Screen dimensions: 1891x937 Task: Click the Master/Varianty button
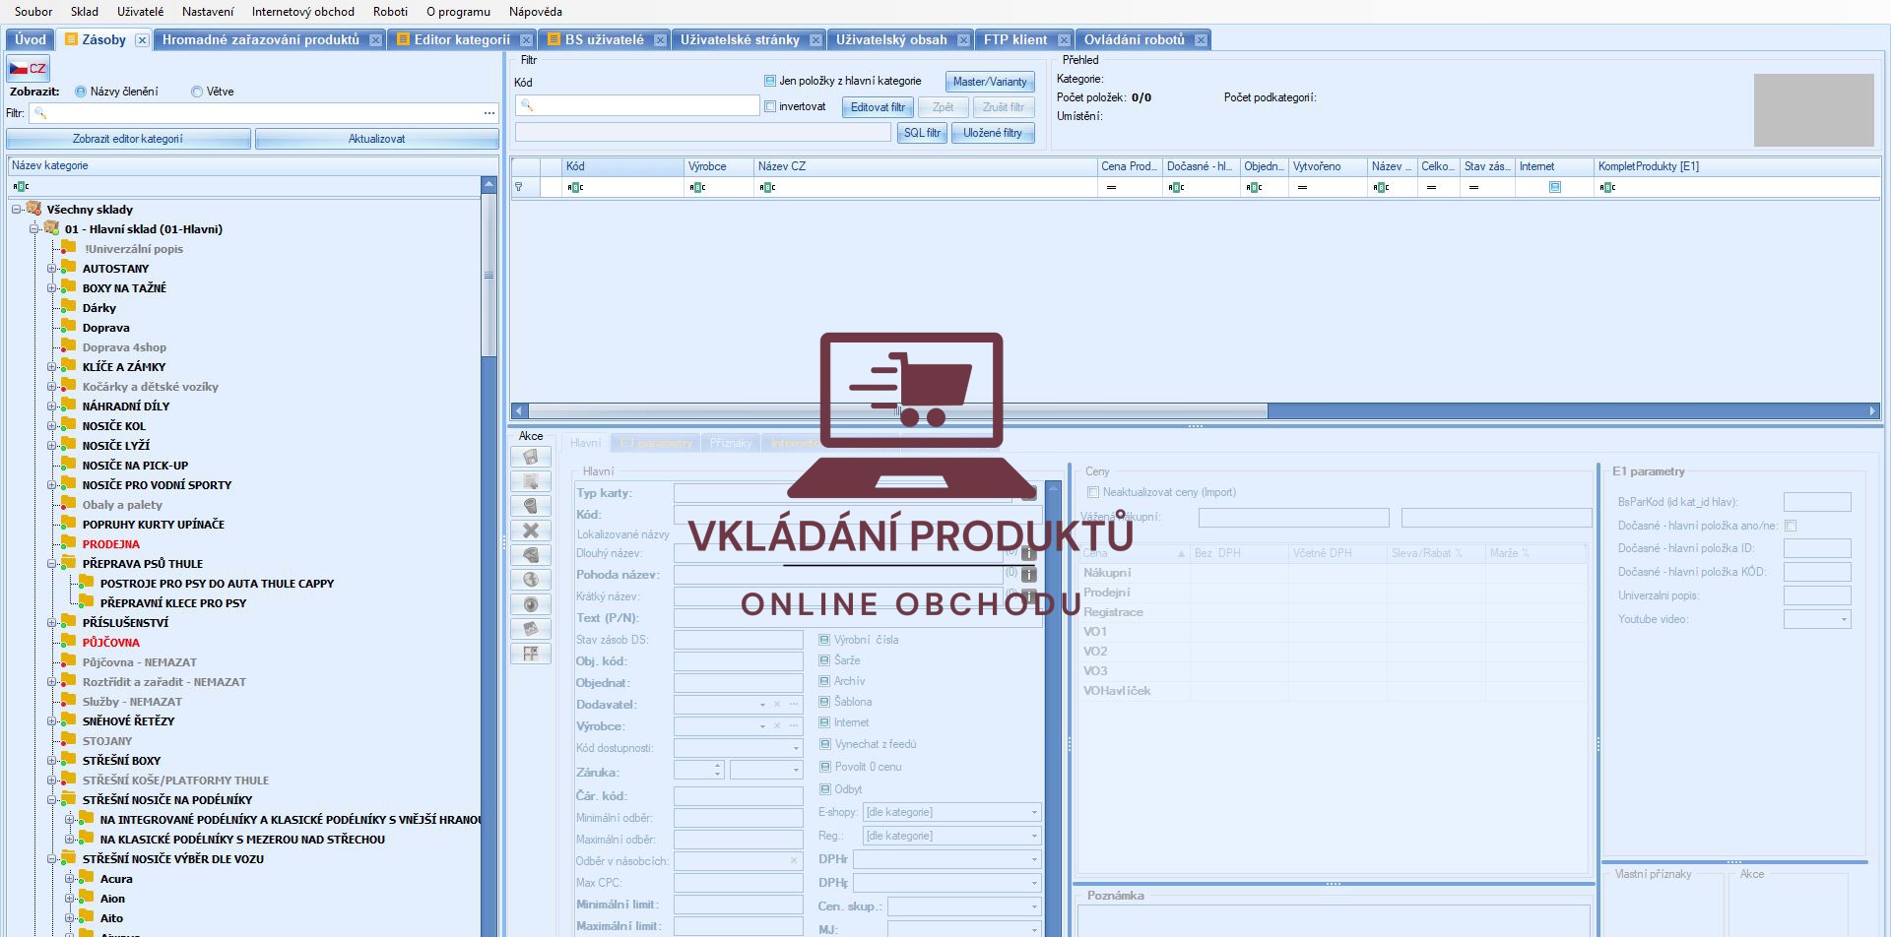click(990, 82)
